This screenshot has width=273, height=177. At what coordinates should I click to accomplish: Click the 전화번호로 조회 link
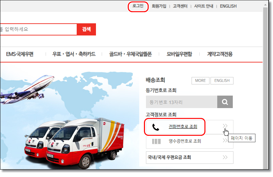183,127
